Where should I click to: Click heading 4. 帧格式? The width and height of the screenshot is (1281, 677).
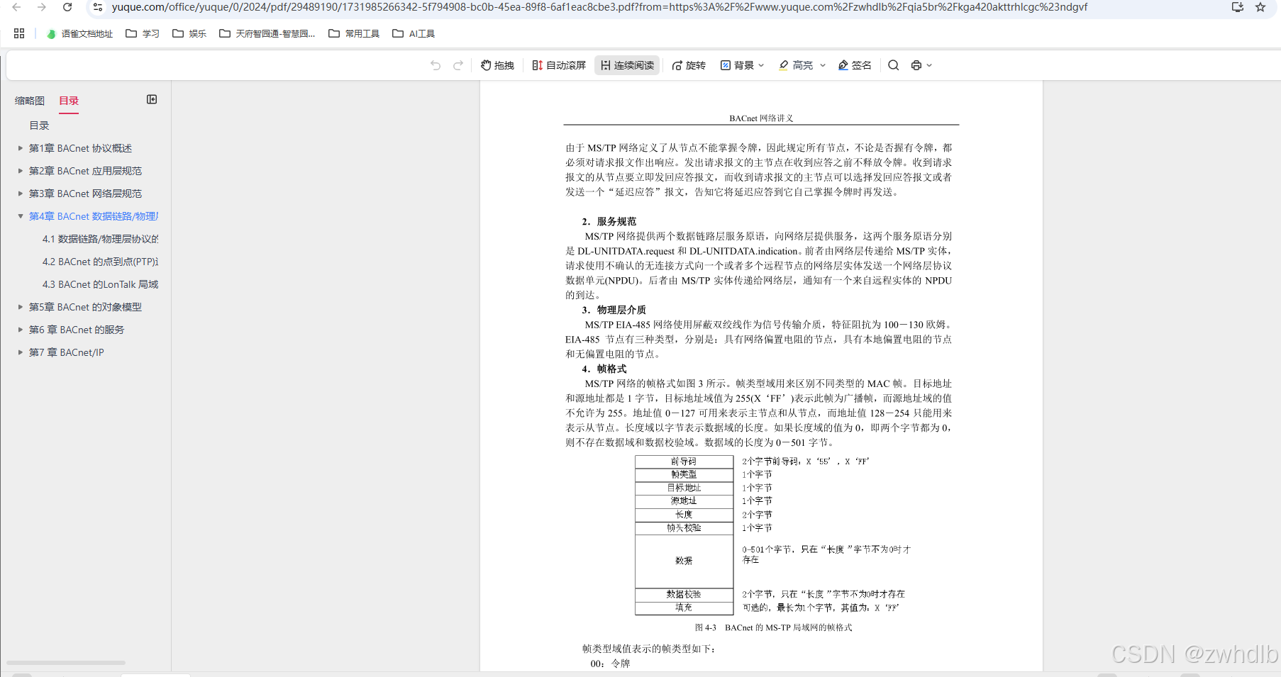[604, 369]
